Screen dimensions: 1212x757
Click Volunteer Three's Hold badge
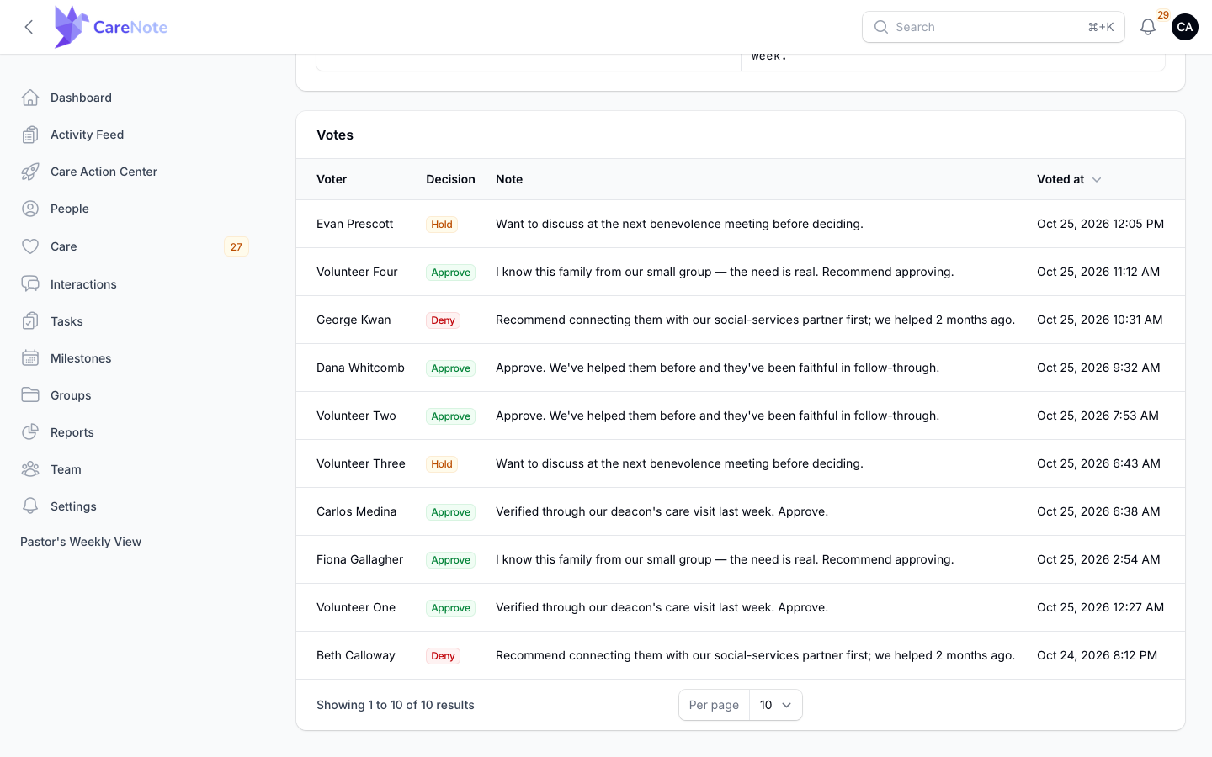(x=442, y=464)
